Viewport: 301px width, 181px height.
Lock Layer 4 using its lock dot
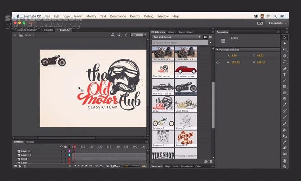[x=65, y=151]
